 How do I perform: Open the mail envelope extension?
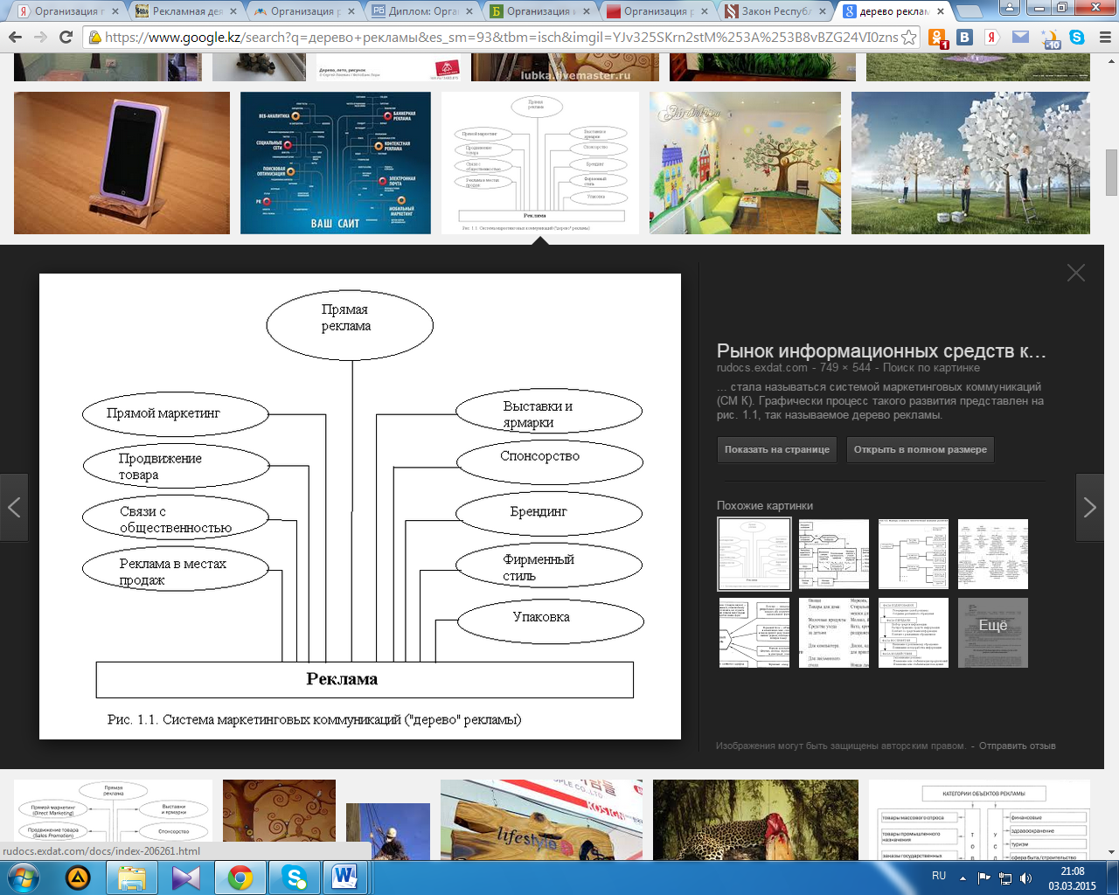(1020, 38)
